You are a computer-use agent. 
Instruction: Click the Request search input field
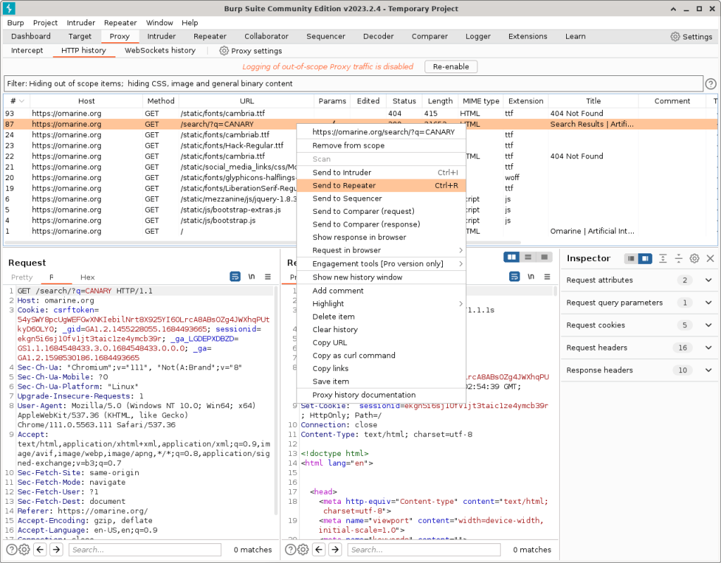click(x=145, y=550)
